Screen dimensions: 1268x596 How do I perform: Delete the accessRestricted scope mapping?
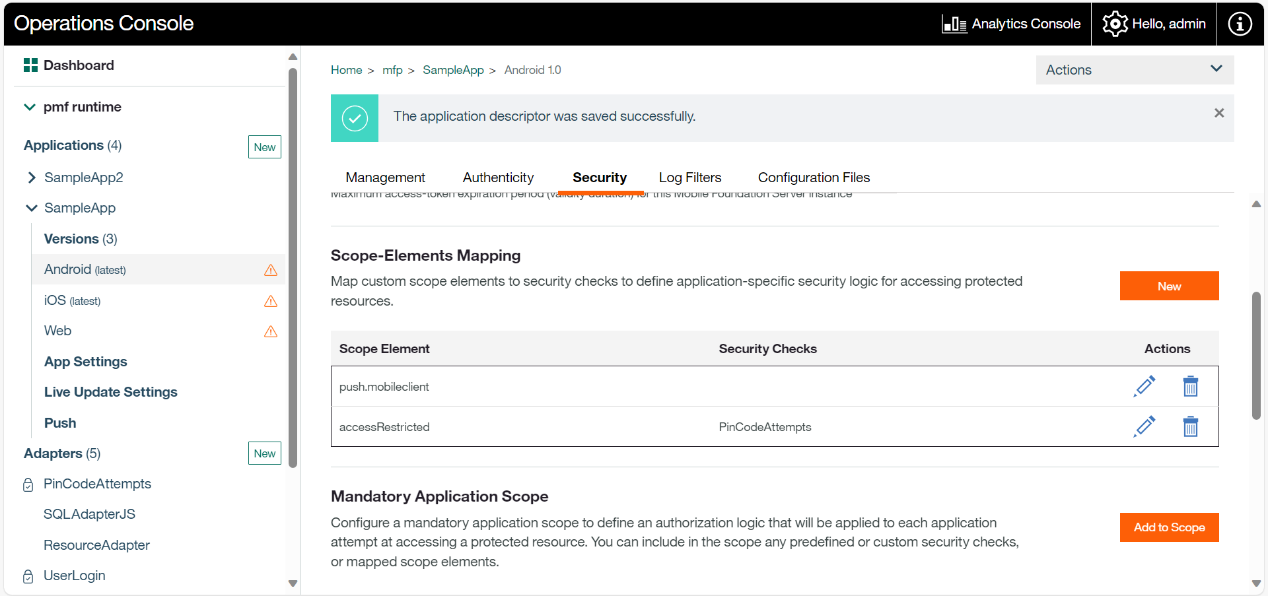(1190, 426)
